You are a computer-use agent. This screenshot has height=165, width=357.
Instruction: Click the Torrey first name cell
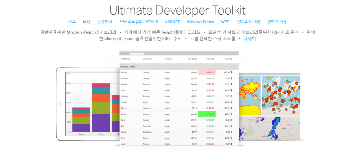pos(124,73)
